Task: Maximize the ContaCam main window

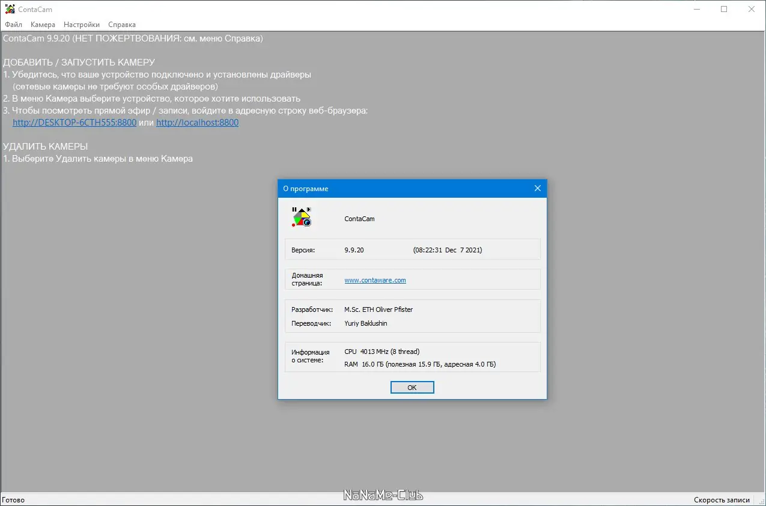Action: tap(724, 9)
